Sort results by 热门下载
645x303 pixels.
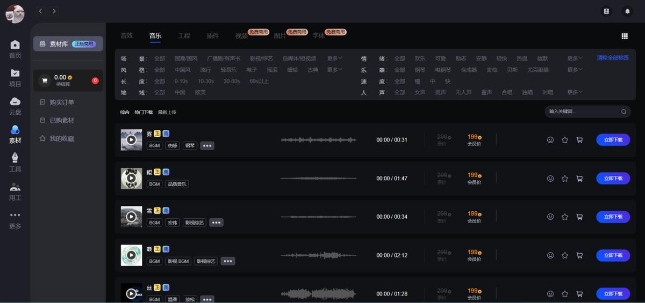[144, 113]
